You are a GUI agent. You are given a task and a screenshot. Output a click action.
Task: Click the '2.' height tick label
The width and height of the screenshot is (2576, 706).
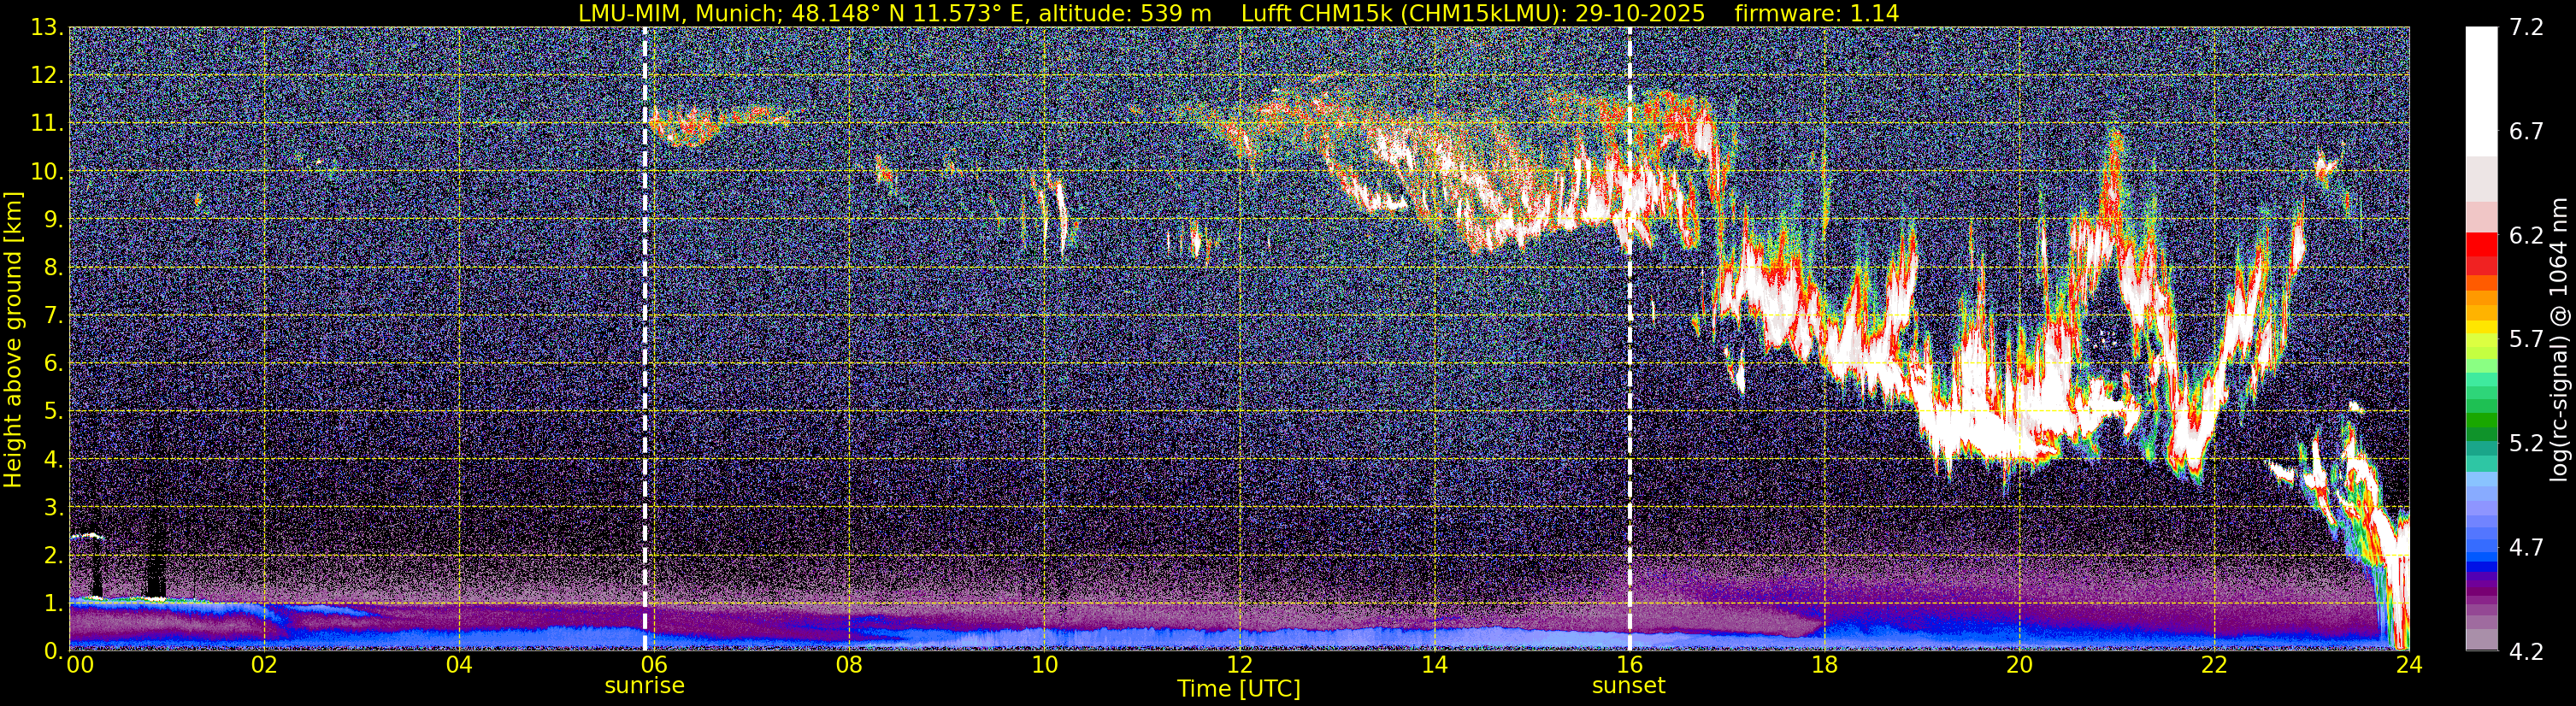tap(53, 556)
